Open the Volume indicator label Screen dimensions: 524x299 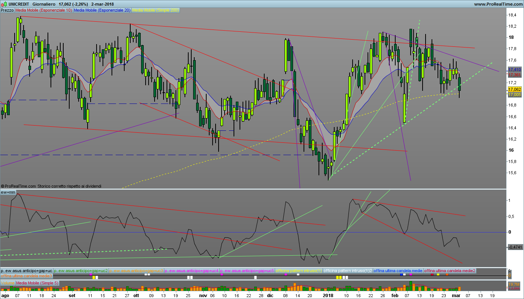tap(7, 283)
